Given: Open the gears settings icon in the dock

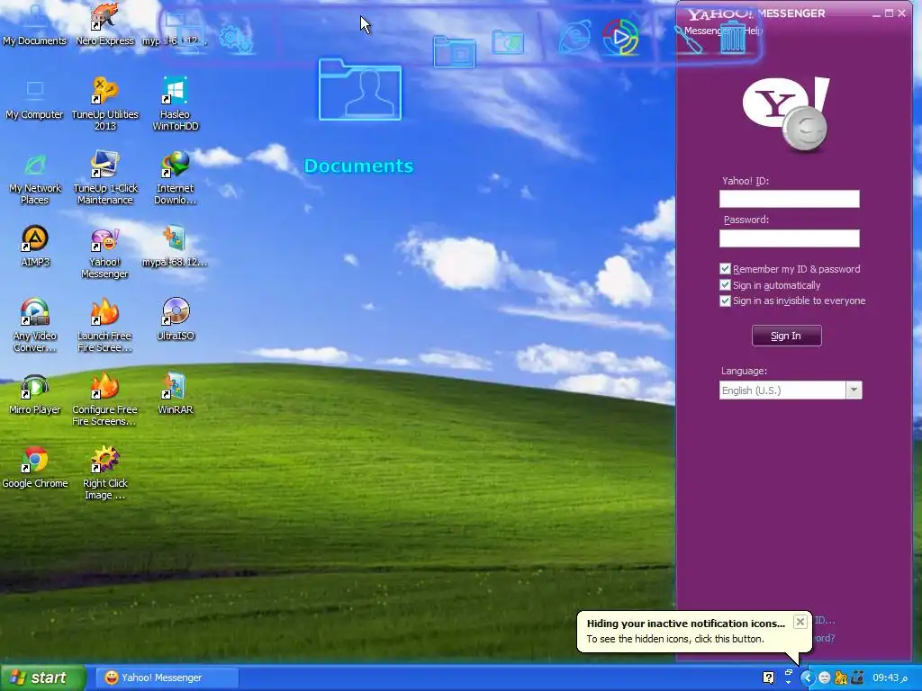Looking at the screenshot, I should point(236,39).
